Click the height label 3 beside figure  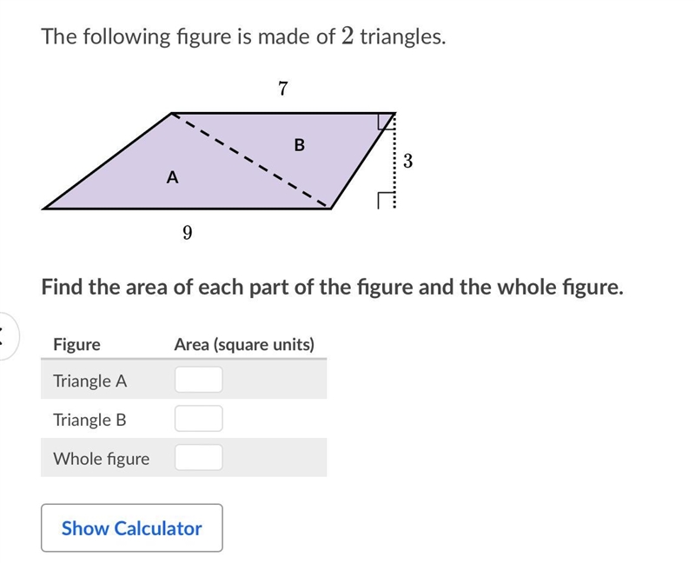pos(407,161)
